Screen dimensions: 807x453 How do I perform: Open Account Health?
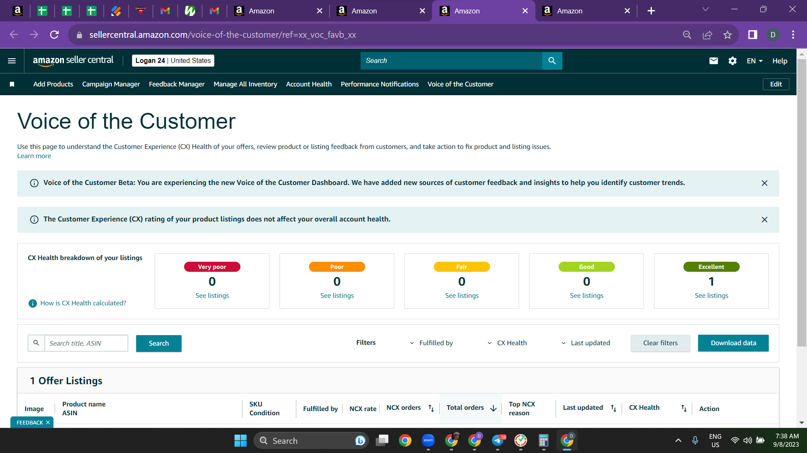tap(309, 84)
